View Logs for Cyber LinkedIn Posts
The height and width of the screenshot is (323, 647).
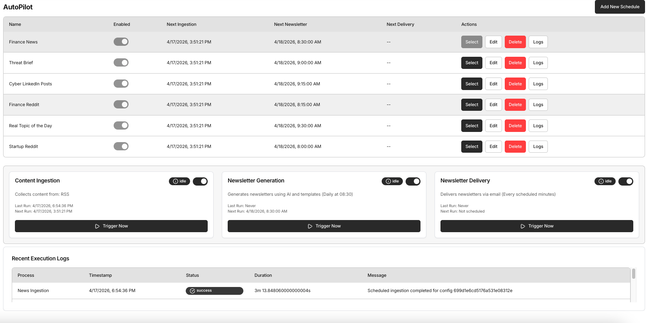pyautogui.click(x=538, y=84)
